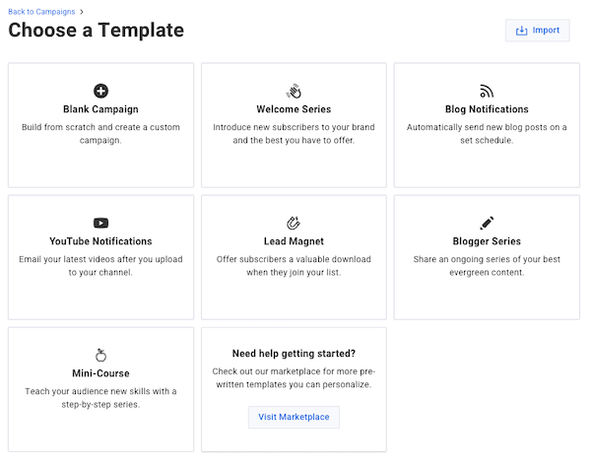This screenshot has height=466, width=591.
Task: Pick the Blogger Series template heading
Action: [x=487, y=241]
